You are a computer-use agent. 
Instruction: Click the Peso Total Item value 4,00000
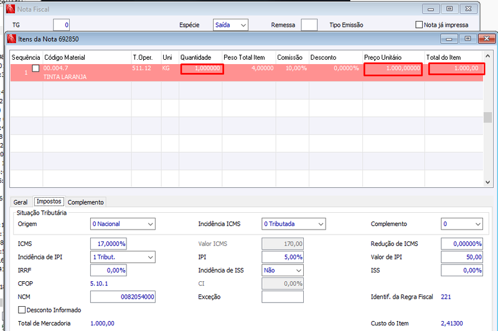[x=262, y=68]
